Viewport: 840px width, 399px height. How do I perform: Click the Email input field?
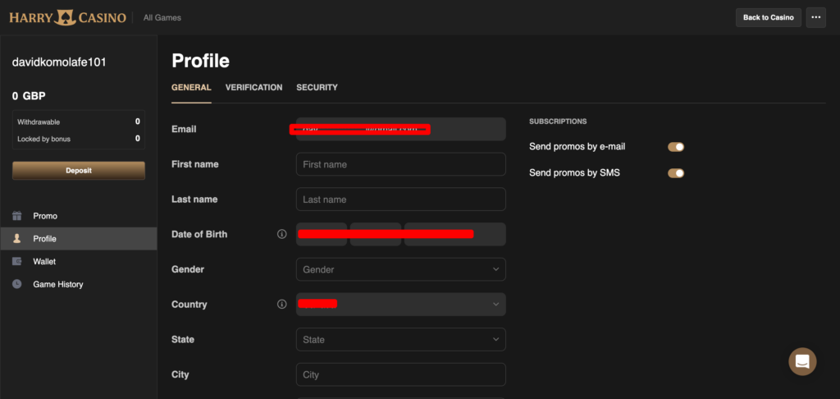tap(400, 129)
